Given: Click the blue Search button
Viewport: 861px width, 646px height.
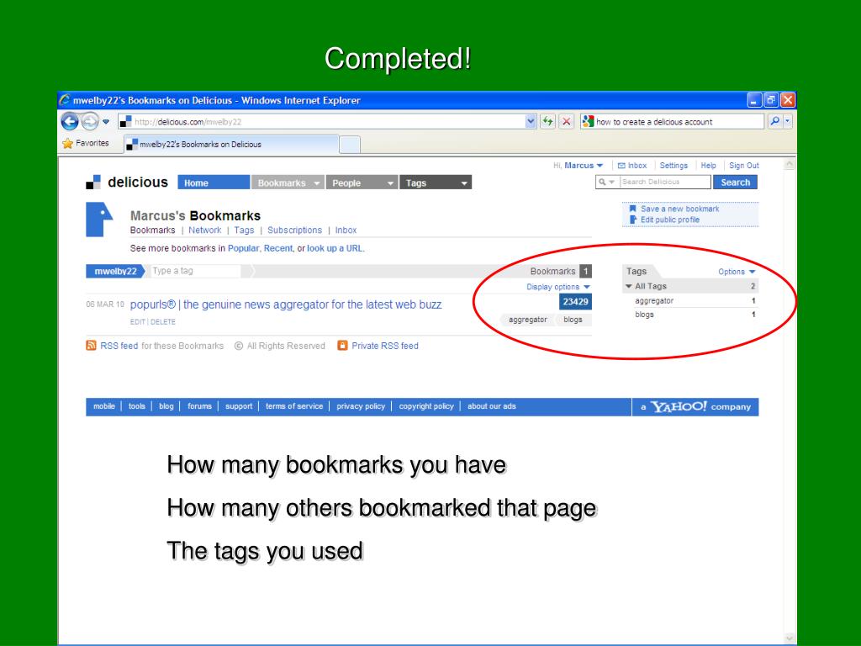Looking at the screenshot, I should tap(735, 183).
